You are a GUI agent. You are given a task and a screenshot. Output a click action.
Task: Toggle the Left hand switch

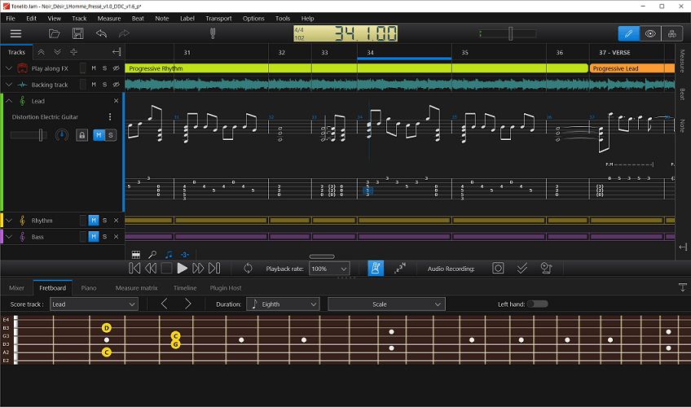coord(537,304)
